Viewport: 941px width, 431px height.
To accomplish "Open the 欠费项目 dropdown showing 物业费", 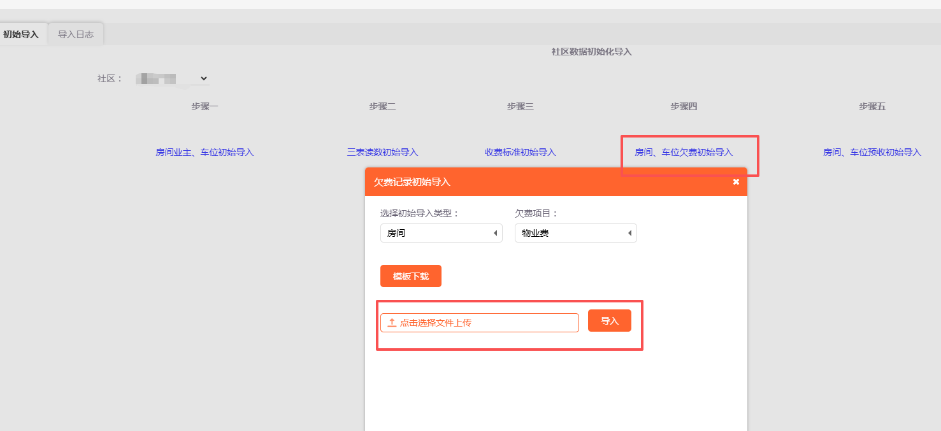I will coord(575,233).
